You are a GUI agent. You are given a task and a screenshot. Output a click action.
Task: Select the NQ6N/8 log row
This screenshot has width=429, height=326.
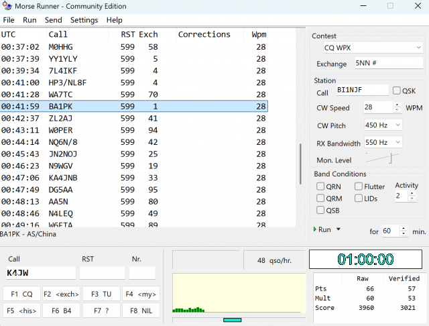click(x=134, y=142)
